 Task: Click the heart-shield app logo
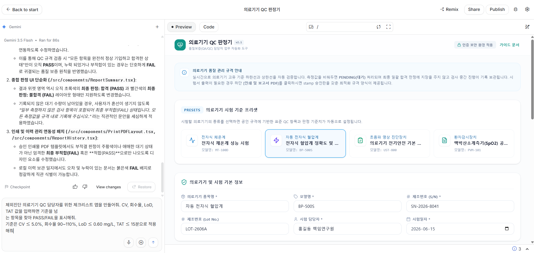tap(180, 45)
